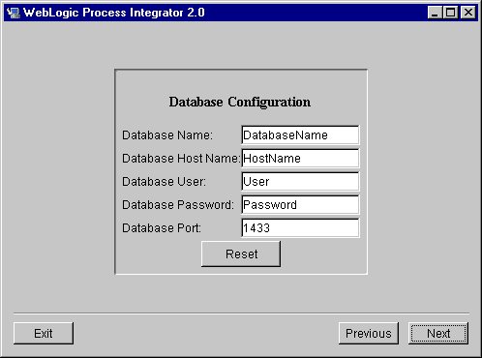The width and height of the screenshot is (482, 358).
Task: Click the 'Database User:' label
Action: click(x=164, y=182)
